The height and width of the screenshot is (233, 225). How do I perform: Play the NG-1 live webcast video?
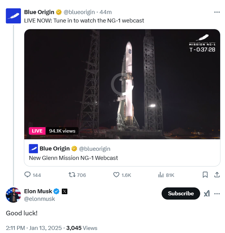tap(122, 84)
